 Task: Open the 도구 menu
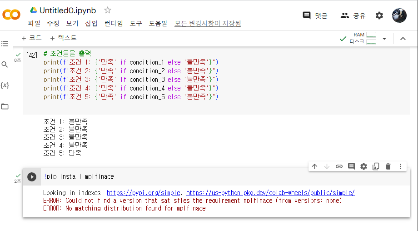pyautogui.click(x=136, y=24)
